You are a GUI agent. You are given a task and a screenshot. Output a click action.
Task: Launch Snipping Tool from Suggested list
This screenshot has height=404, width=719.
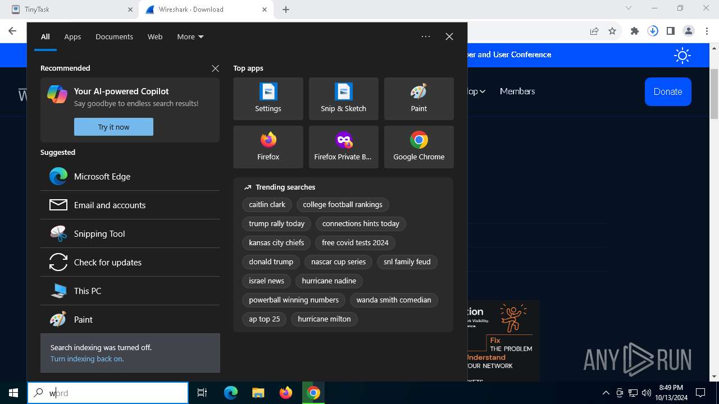point(130,233)
